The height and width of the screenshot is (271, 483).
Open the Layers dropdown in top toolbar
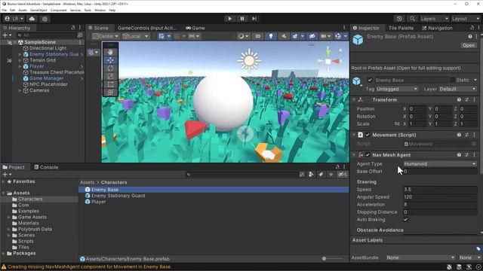434,19
